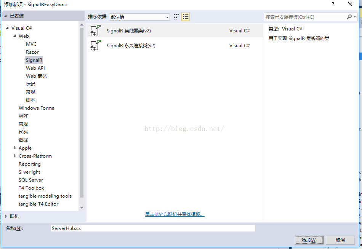Select SignalR 集线器类(v2) template icon
Viewport: 362px width, 249px height.
[95, 30]
